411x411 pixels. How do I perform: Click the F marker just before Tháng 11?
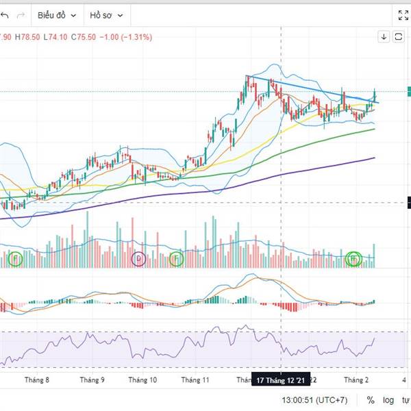click(x=177, y=259)
